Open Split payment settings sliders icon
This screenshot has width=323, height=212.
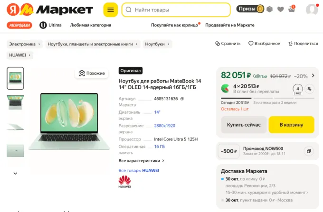[310, 89]
